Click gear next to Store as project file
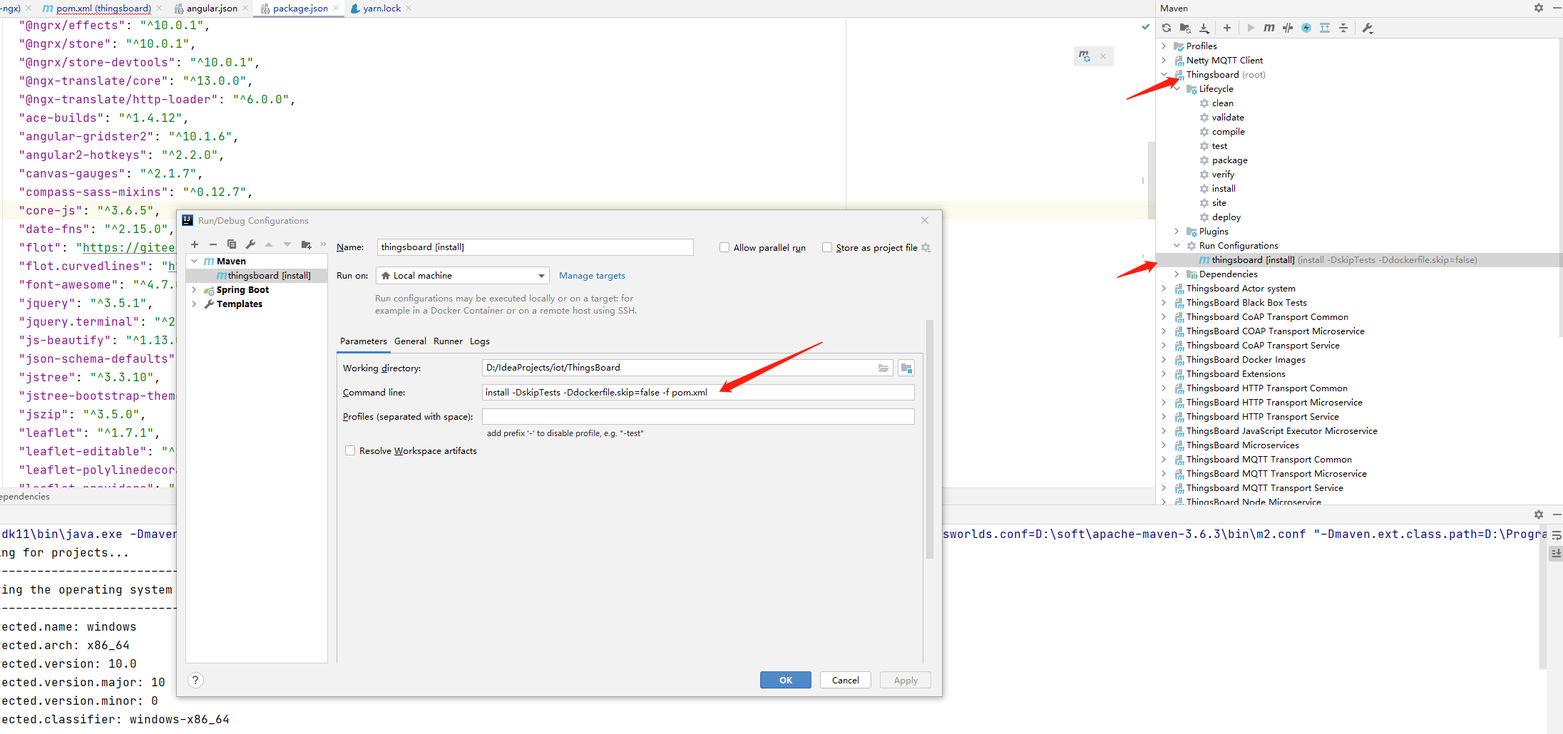This screenshot has height=734, width=1563. coord(926,247)
